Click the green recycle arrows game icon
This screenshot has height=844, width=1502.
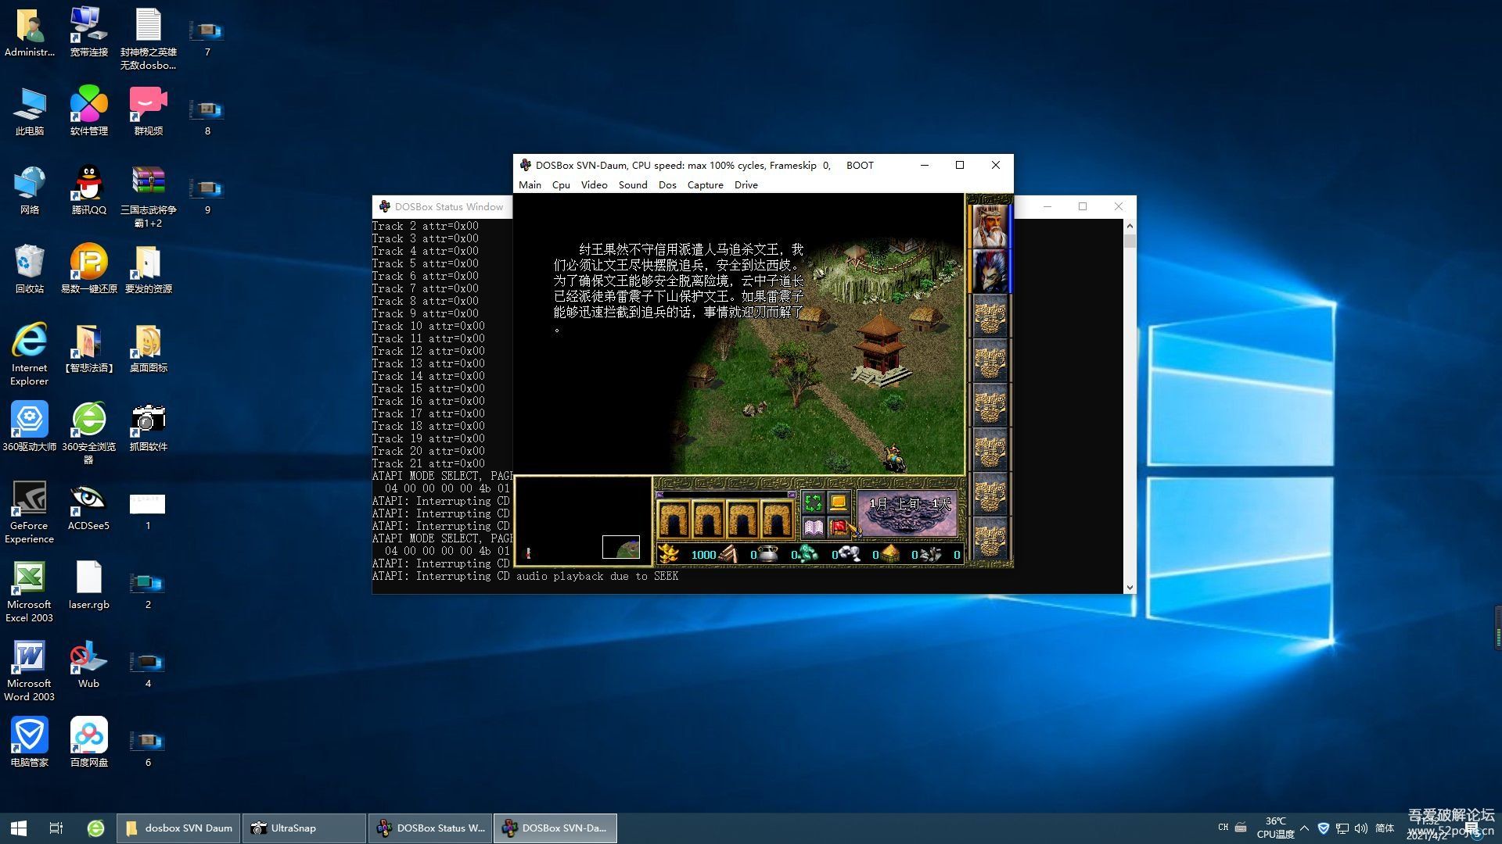[813, 502]
